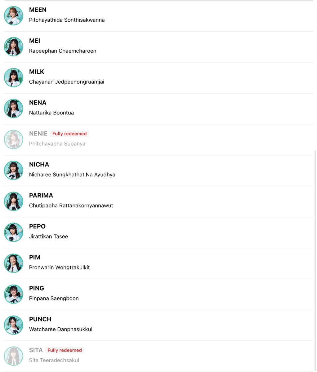Choose the PING member name
This screenshot has width=317, height=372.
tap(37, 288)
